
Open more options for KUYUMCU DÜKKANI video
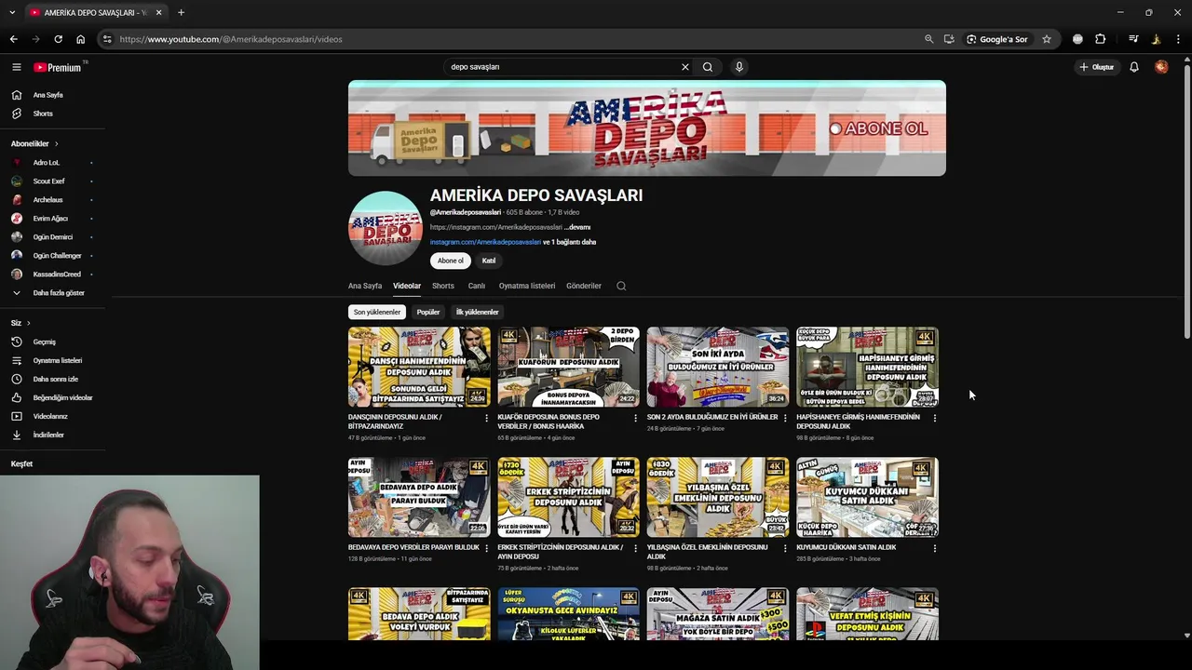click(935, 548)
